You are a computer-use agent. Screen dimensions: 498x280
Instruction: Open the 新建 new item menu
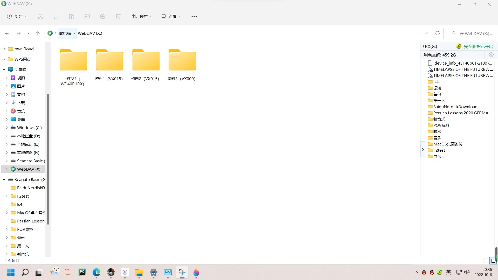click(x=17, y=16)
